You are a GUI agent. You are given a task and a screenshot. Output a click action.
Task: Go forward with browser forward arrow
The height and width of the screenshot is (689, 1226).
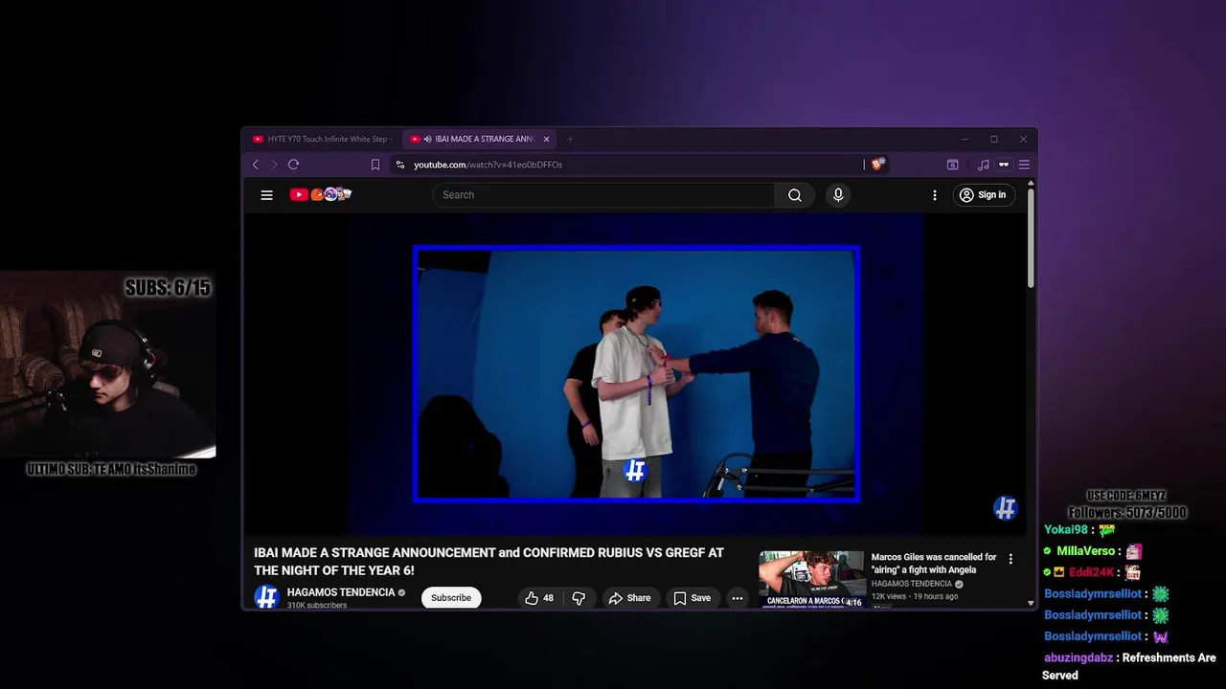(274, 165)
